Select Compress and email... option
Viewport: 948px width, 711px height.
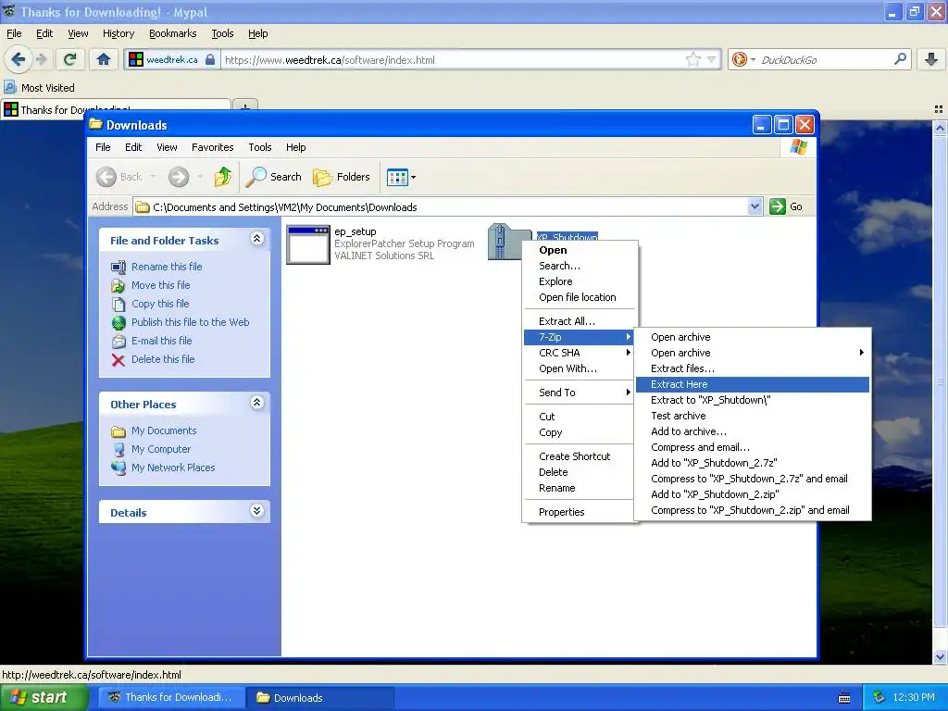[x=752, y=447]
